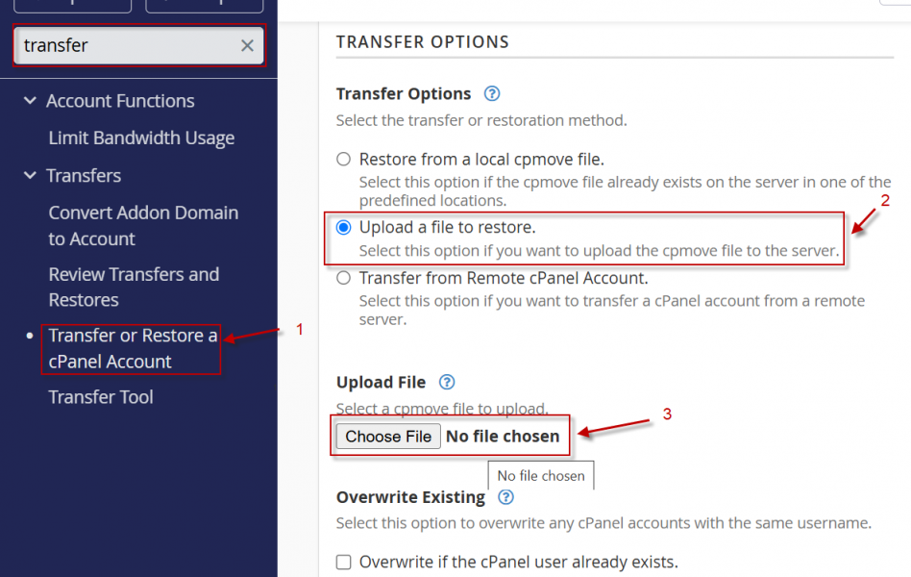Screen dimensions: 911x577
Task: Select Restore from a local cpmove file
Action: 344,160
